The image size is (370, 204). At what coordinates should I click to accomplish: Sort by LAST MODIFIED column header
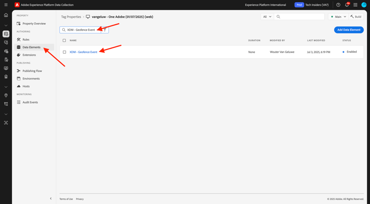(316, 40)
